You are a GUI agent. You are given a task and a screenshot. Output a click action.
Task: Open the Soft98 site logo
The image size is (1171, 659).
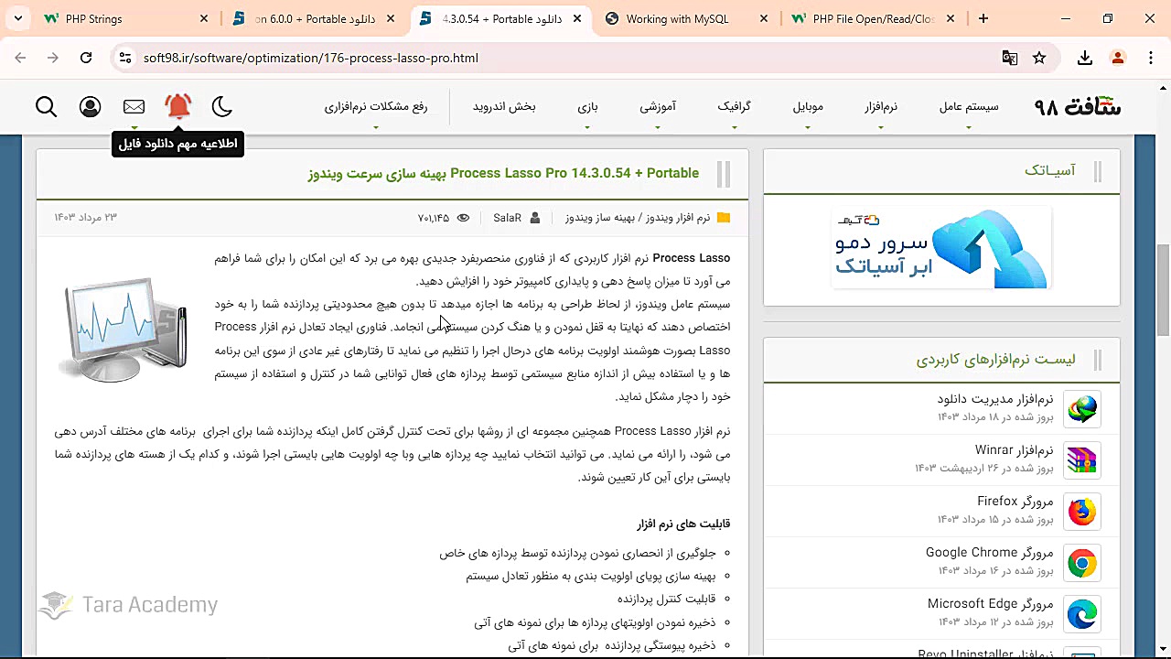[x=1077, y=106]
